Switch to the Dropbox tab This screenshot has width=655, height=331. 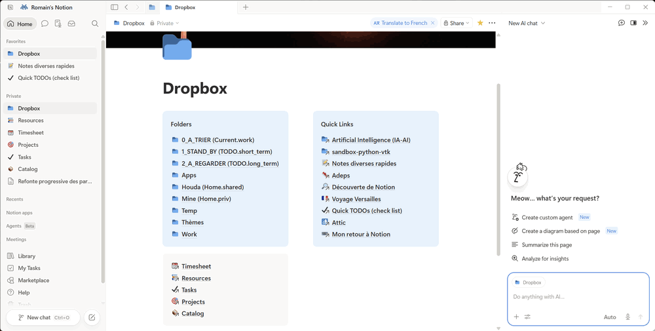click(198, 7)
